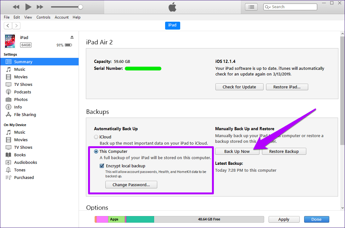Open the File menu
This screenshot has height=228, width=345.
pos(7,17)
